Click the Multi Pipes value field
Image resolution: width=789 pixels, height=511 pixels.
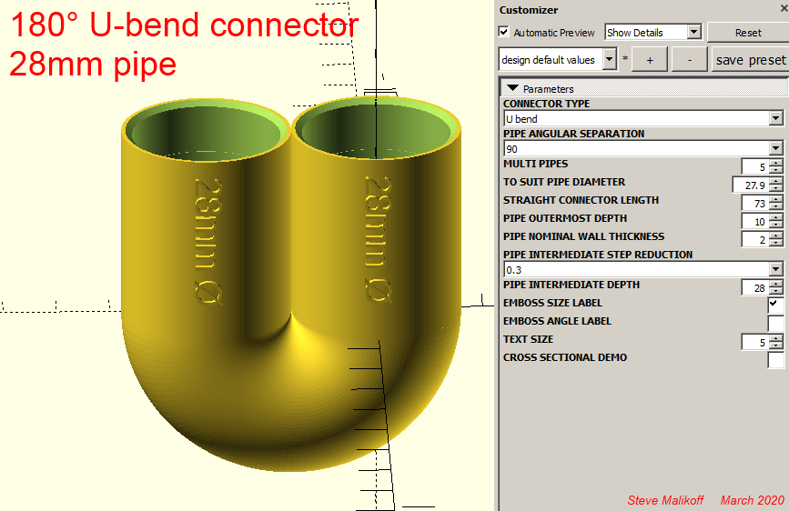click(754, 166)
